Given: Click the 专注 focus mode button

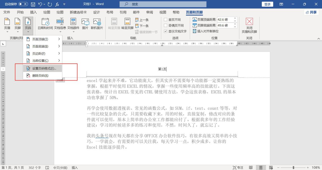Looking at the screenshot, I should [238, 168].
